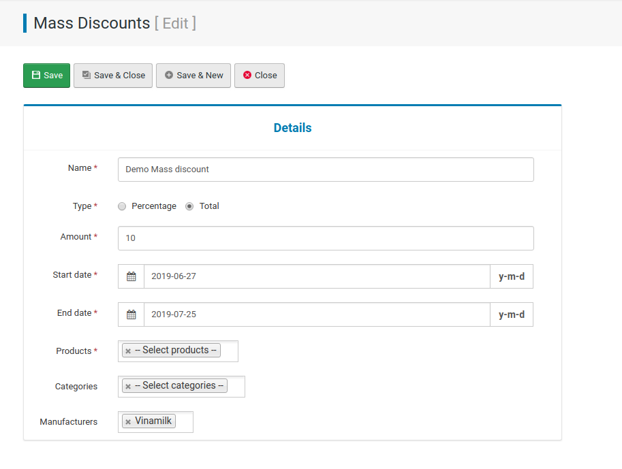Viewport: 622px width, 469px height.
Task: Open the End date calendar icon
Action: coord(131,314)
